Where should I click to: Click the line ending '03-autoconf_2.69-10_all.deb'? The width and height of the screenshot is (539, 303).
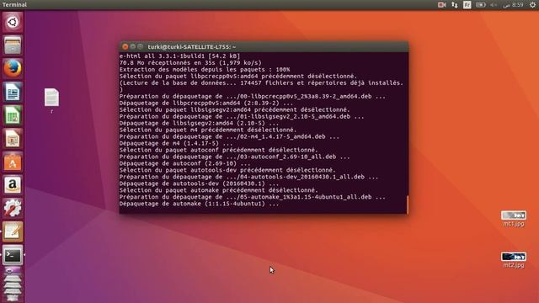235,157
